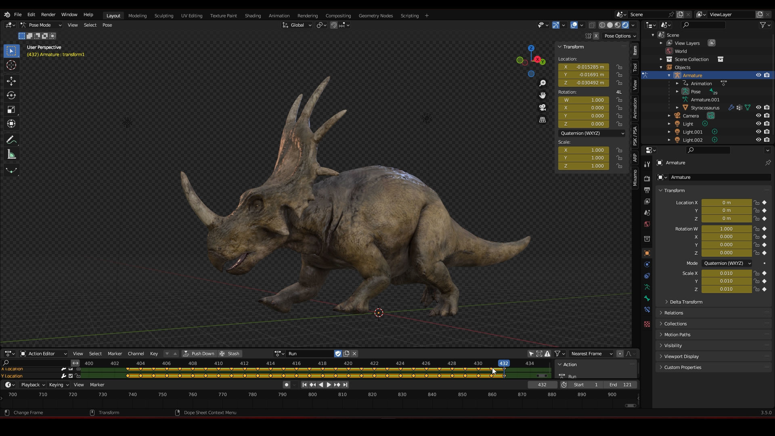
Task: Toggle X-ray display in viewport header
Action: (592, 25)
